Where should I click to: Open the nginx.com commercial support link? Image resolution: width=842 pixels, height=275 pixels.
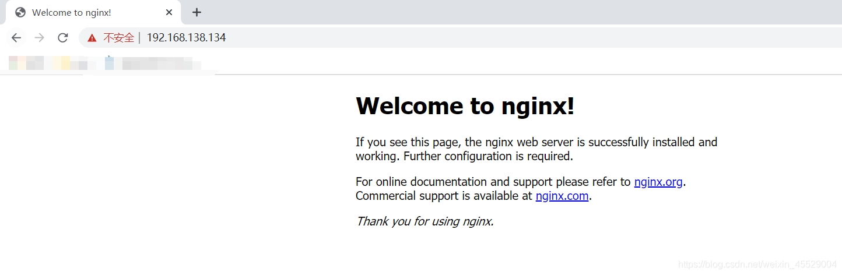coord(562,196)
